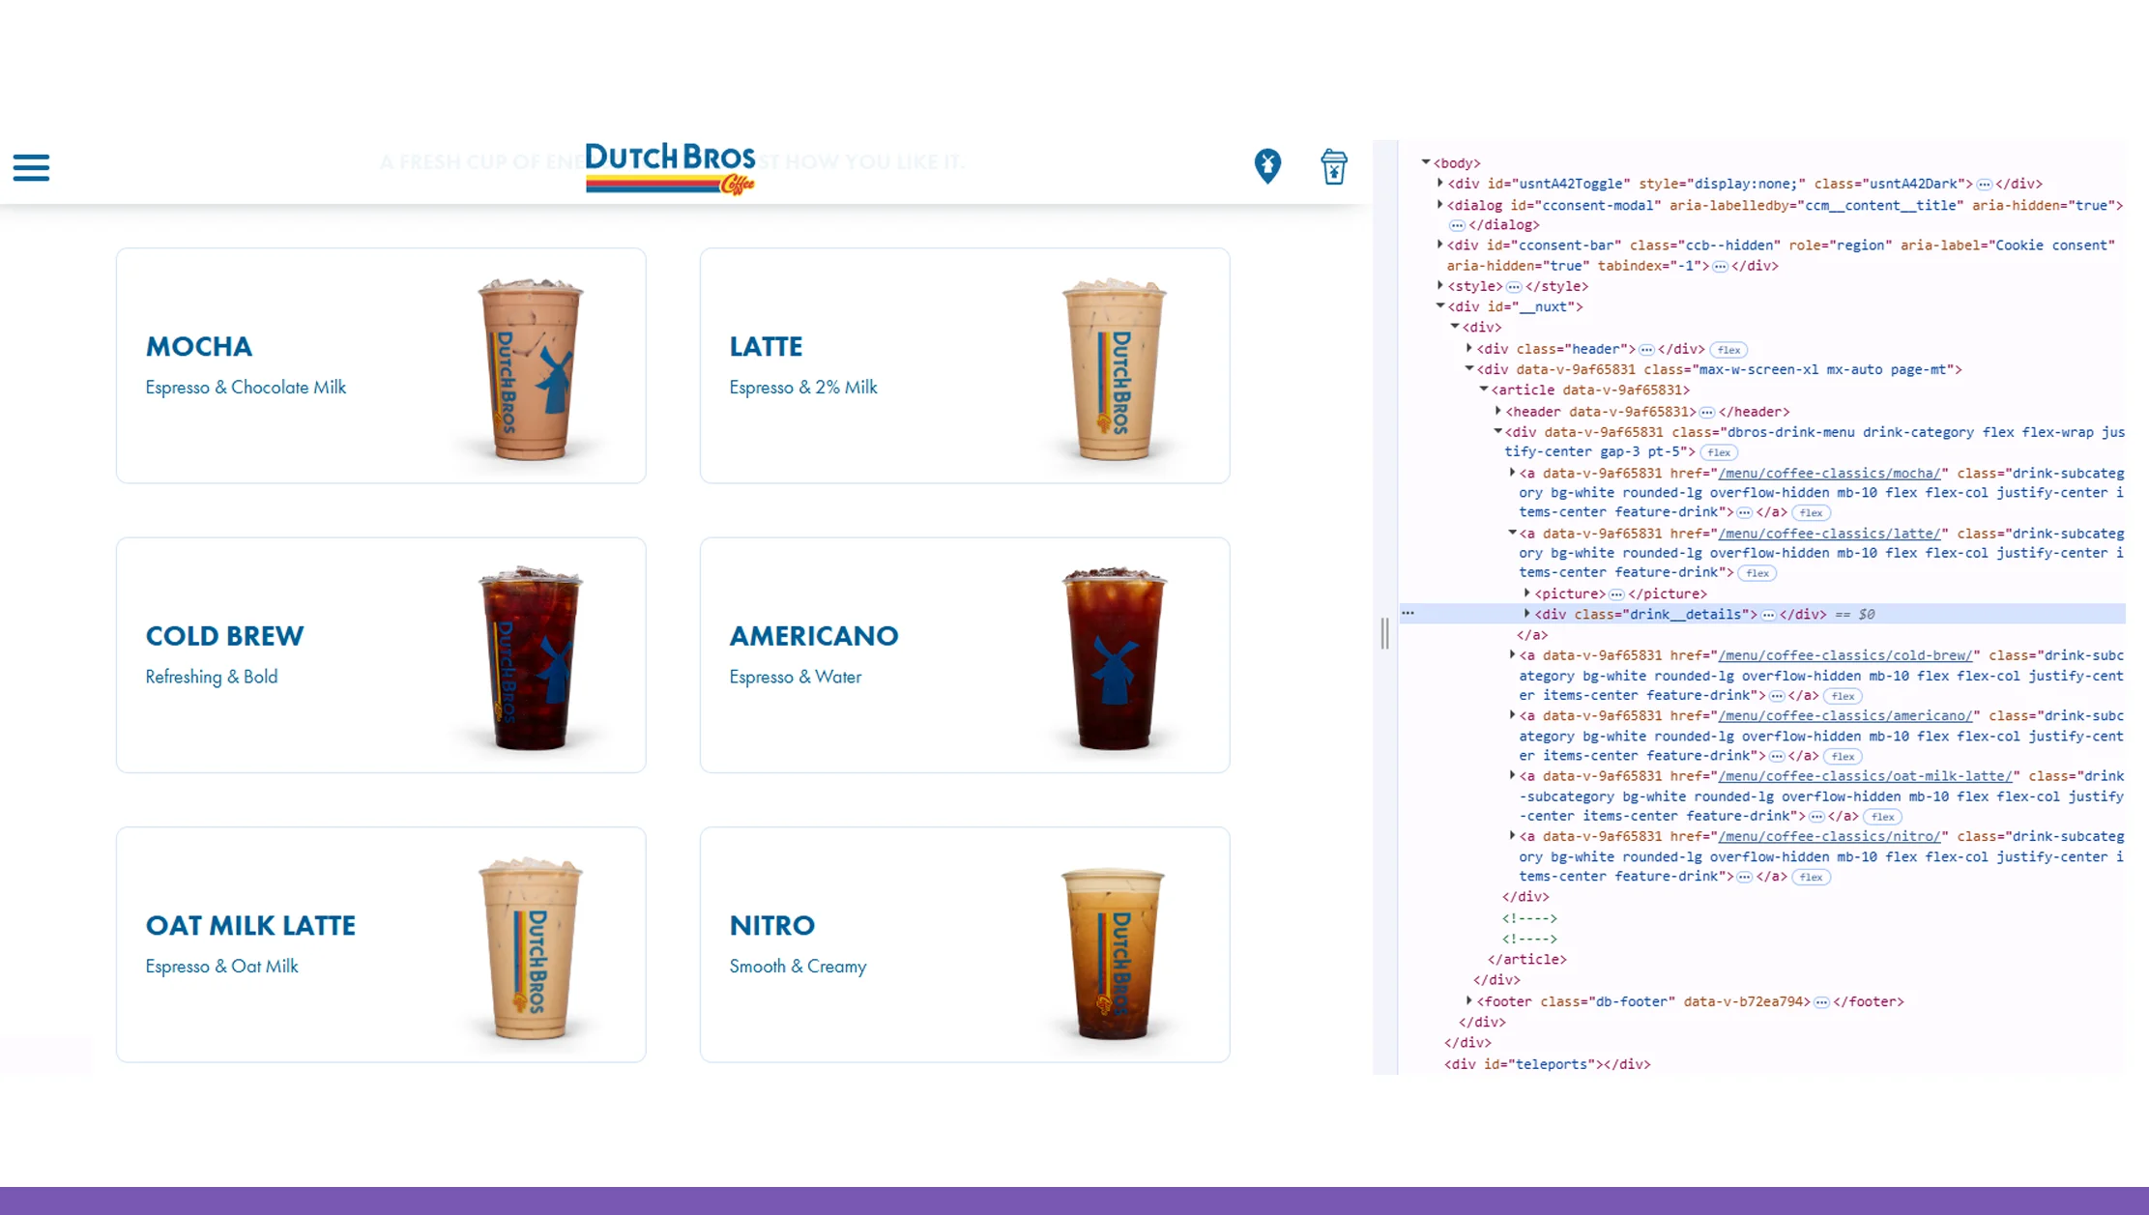2149x1215 pixels.
Task: Expand the picture element disclosure triangle
Action: 1528,593
